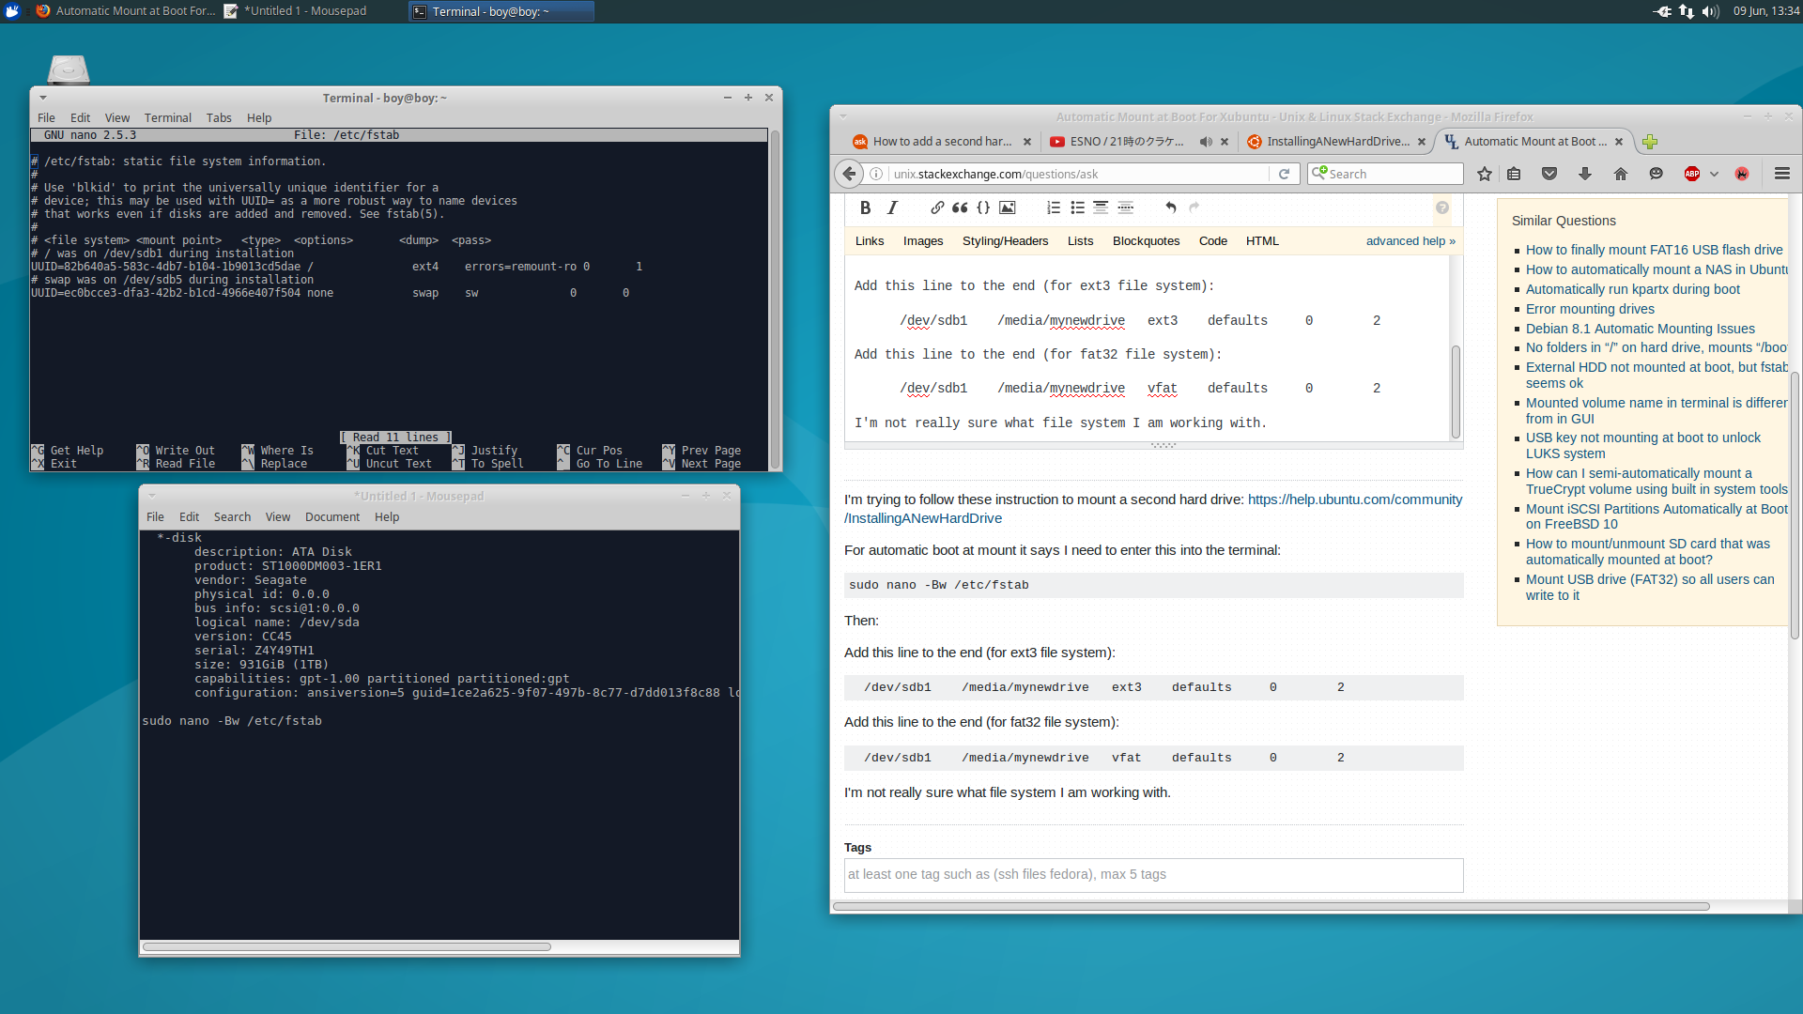Screen dimensions: 1803x1014
Task: Show Blockquotes help section
Action: pyautogui.click(x=1146, y=241)
